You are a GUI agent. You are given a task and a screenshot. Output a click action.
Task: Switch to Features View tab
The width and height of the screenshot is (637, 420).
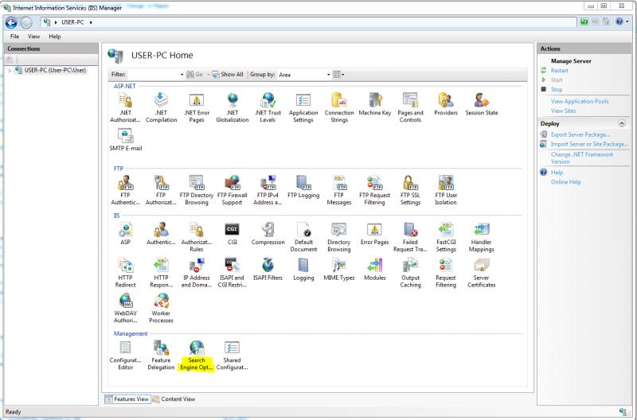tap(127, 399)
